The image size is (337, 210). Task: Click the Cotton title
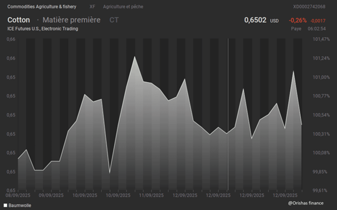point(19,20)
